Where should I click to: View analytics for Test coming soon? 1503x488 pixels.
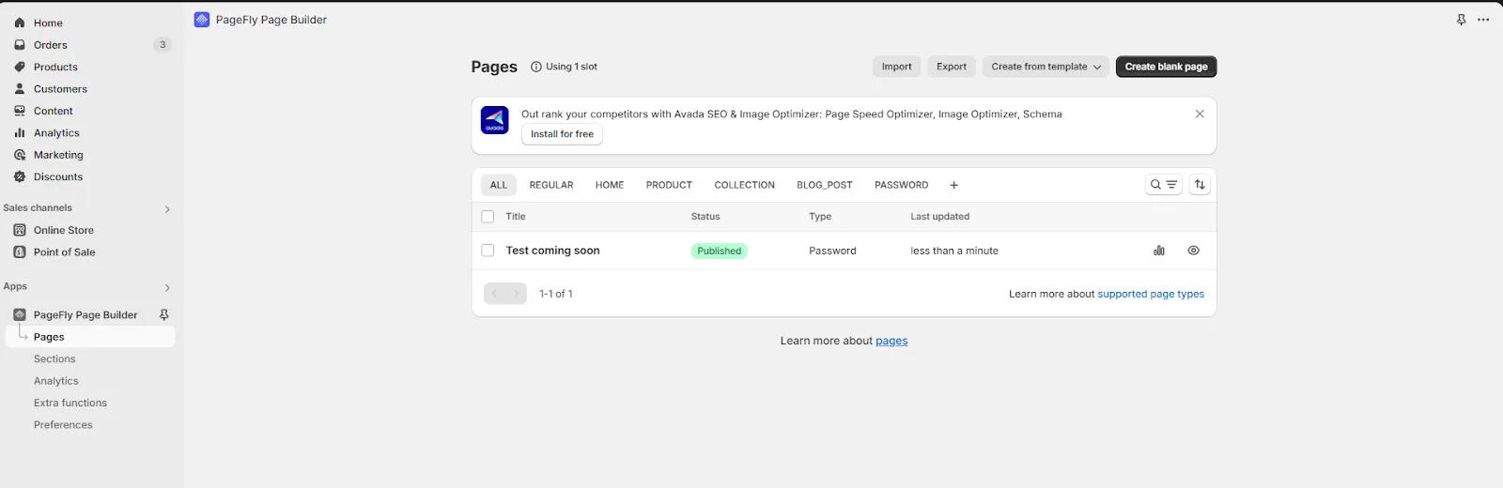click(x=1159, y=251)
